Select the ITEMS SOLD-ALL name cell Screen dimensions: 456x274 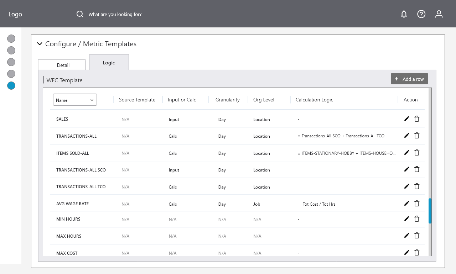[73, 153]
